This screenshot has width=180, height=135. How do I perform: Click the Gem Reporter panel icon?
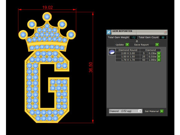(x=109, y=32)
